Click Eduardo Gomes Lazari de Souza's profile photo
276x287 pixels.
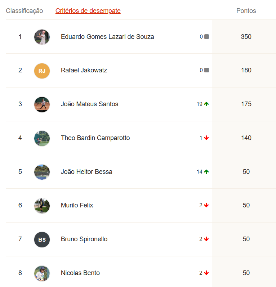click(42, 37)
